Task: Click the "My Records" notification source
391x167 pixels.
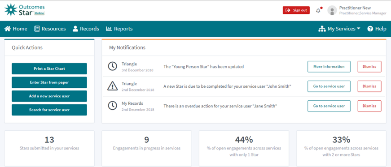Action: [x=132, y=103]
